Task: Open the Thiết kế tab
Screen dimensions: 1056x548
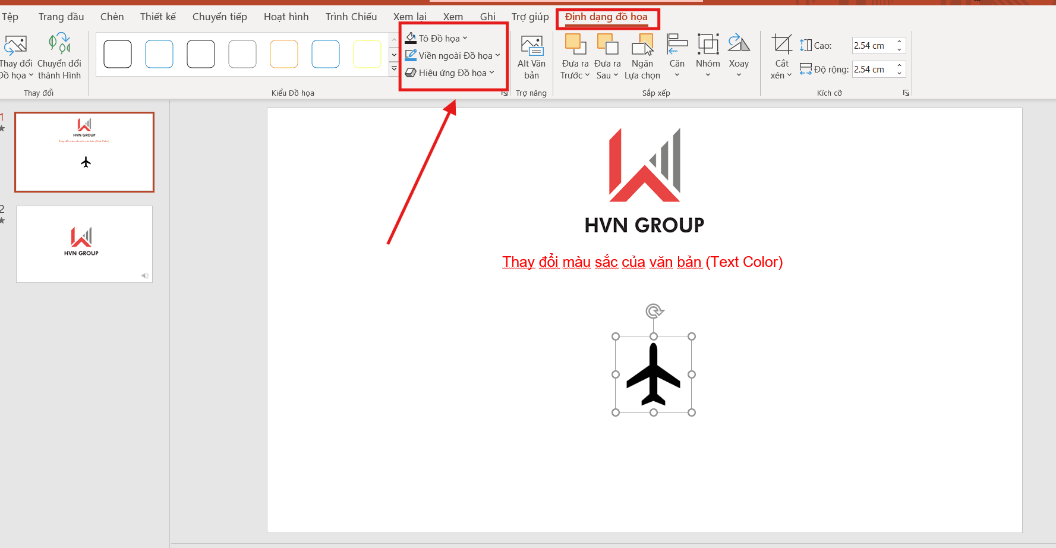Action: click(158, 17)
